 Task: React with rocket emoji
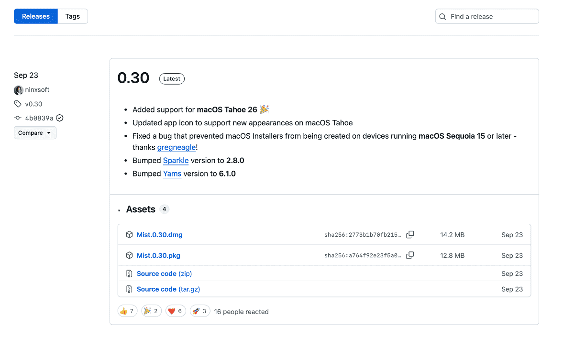(x=200, y=311)
